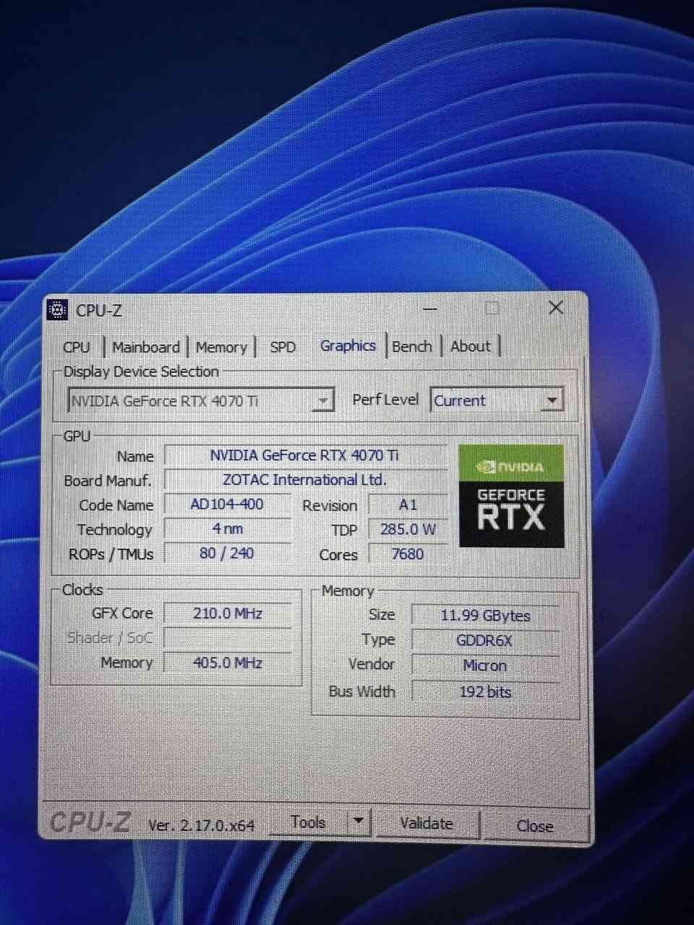Click the TDP 285.0 W value
Screen dimensions: 694x925
(x=408, y=530)
